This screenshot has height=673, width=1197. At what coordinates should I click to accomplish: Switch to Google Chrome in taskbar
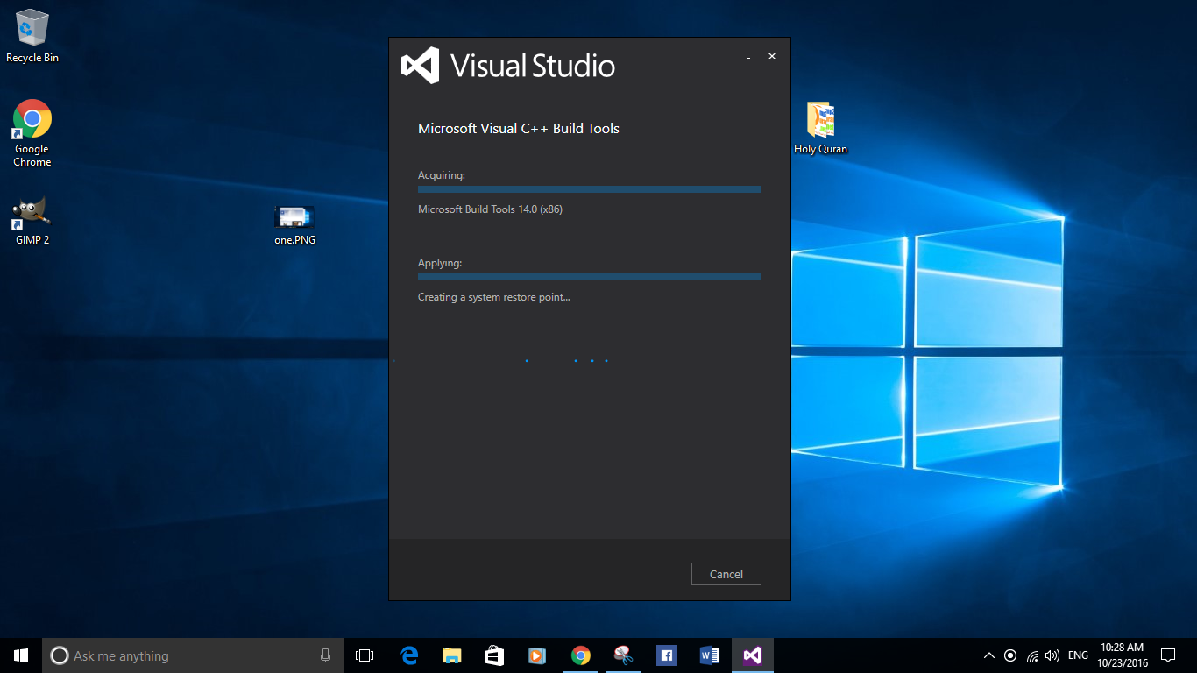[x=580, y=655]
